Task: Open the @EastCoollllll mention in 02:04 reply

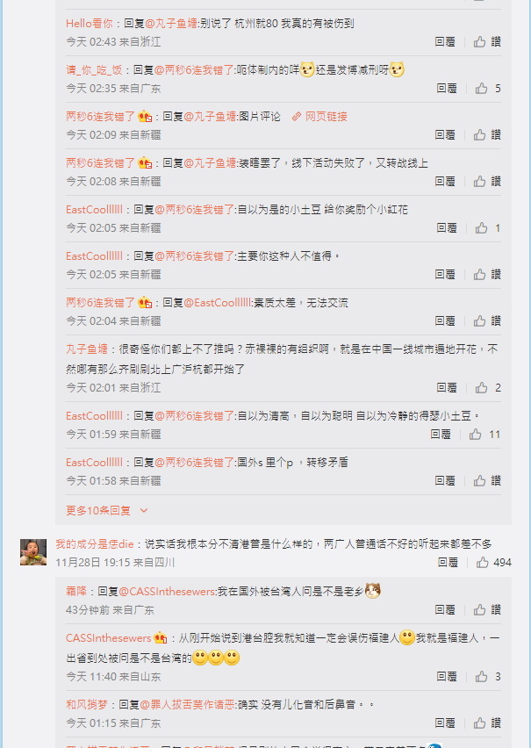Action: [217, 303]
